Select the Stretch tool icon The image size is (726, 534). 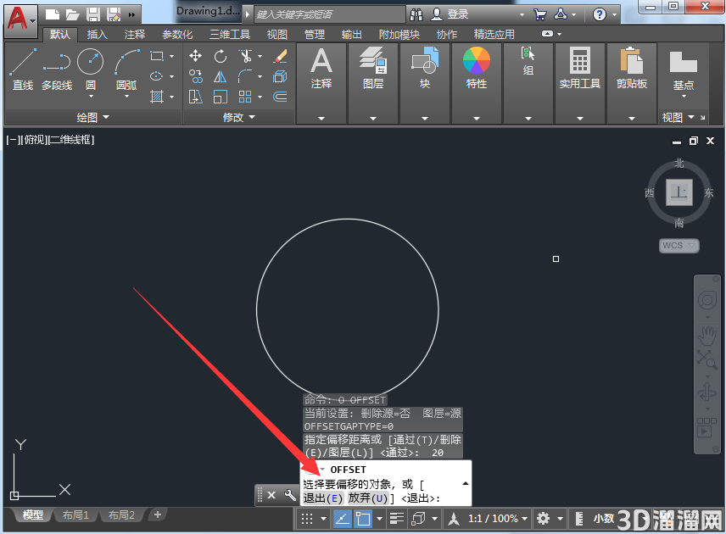(x=195, y=97)
